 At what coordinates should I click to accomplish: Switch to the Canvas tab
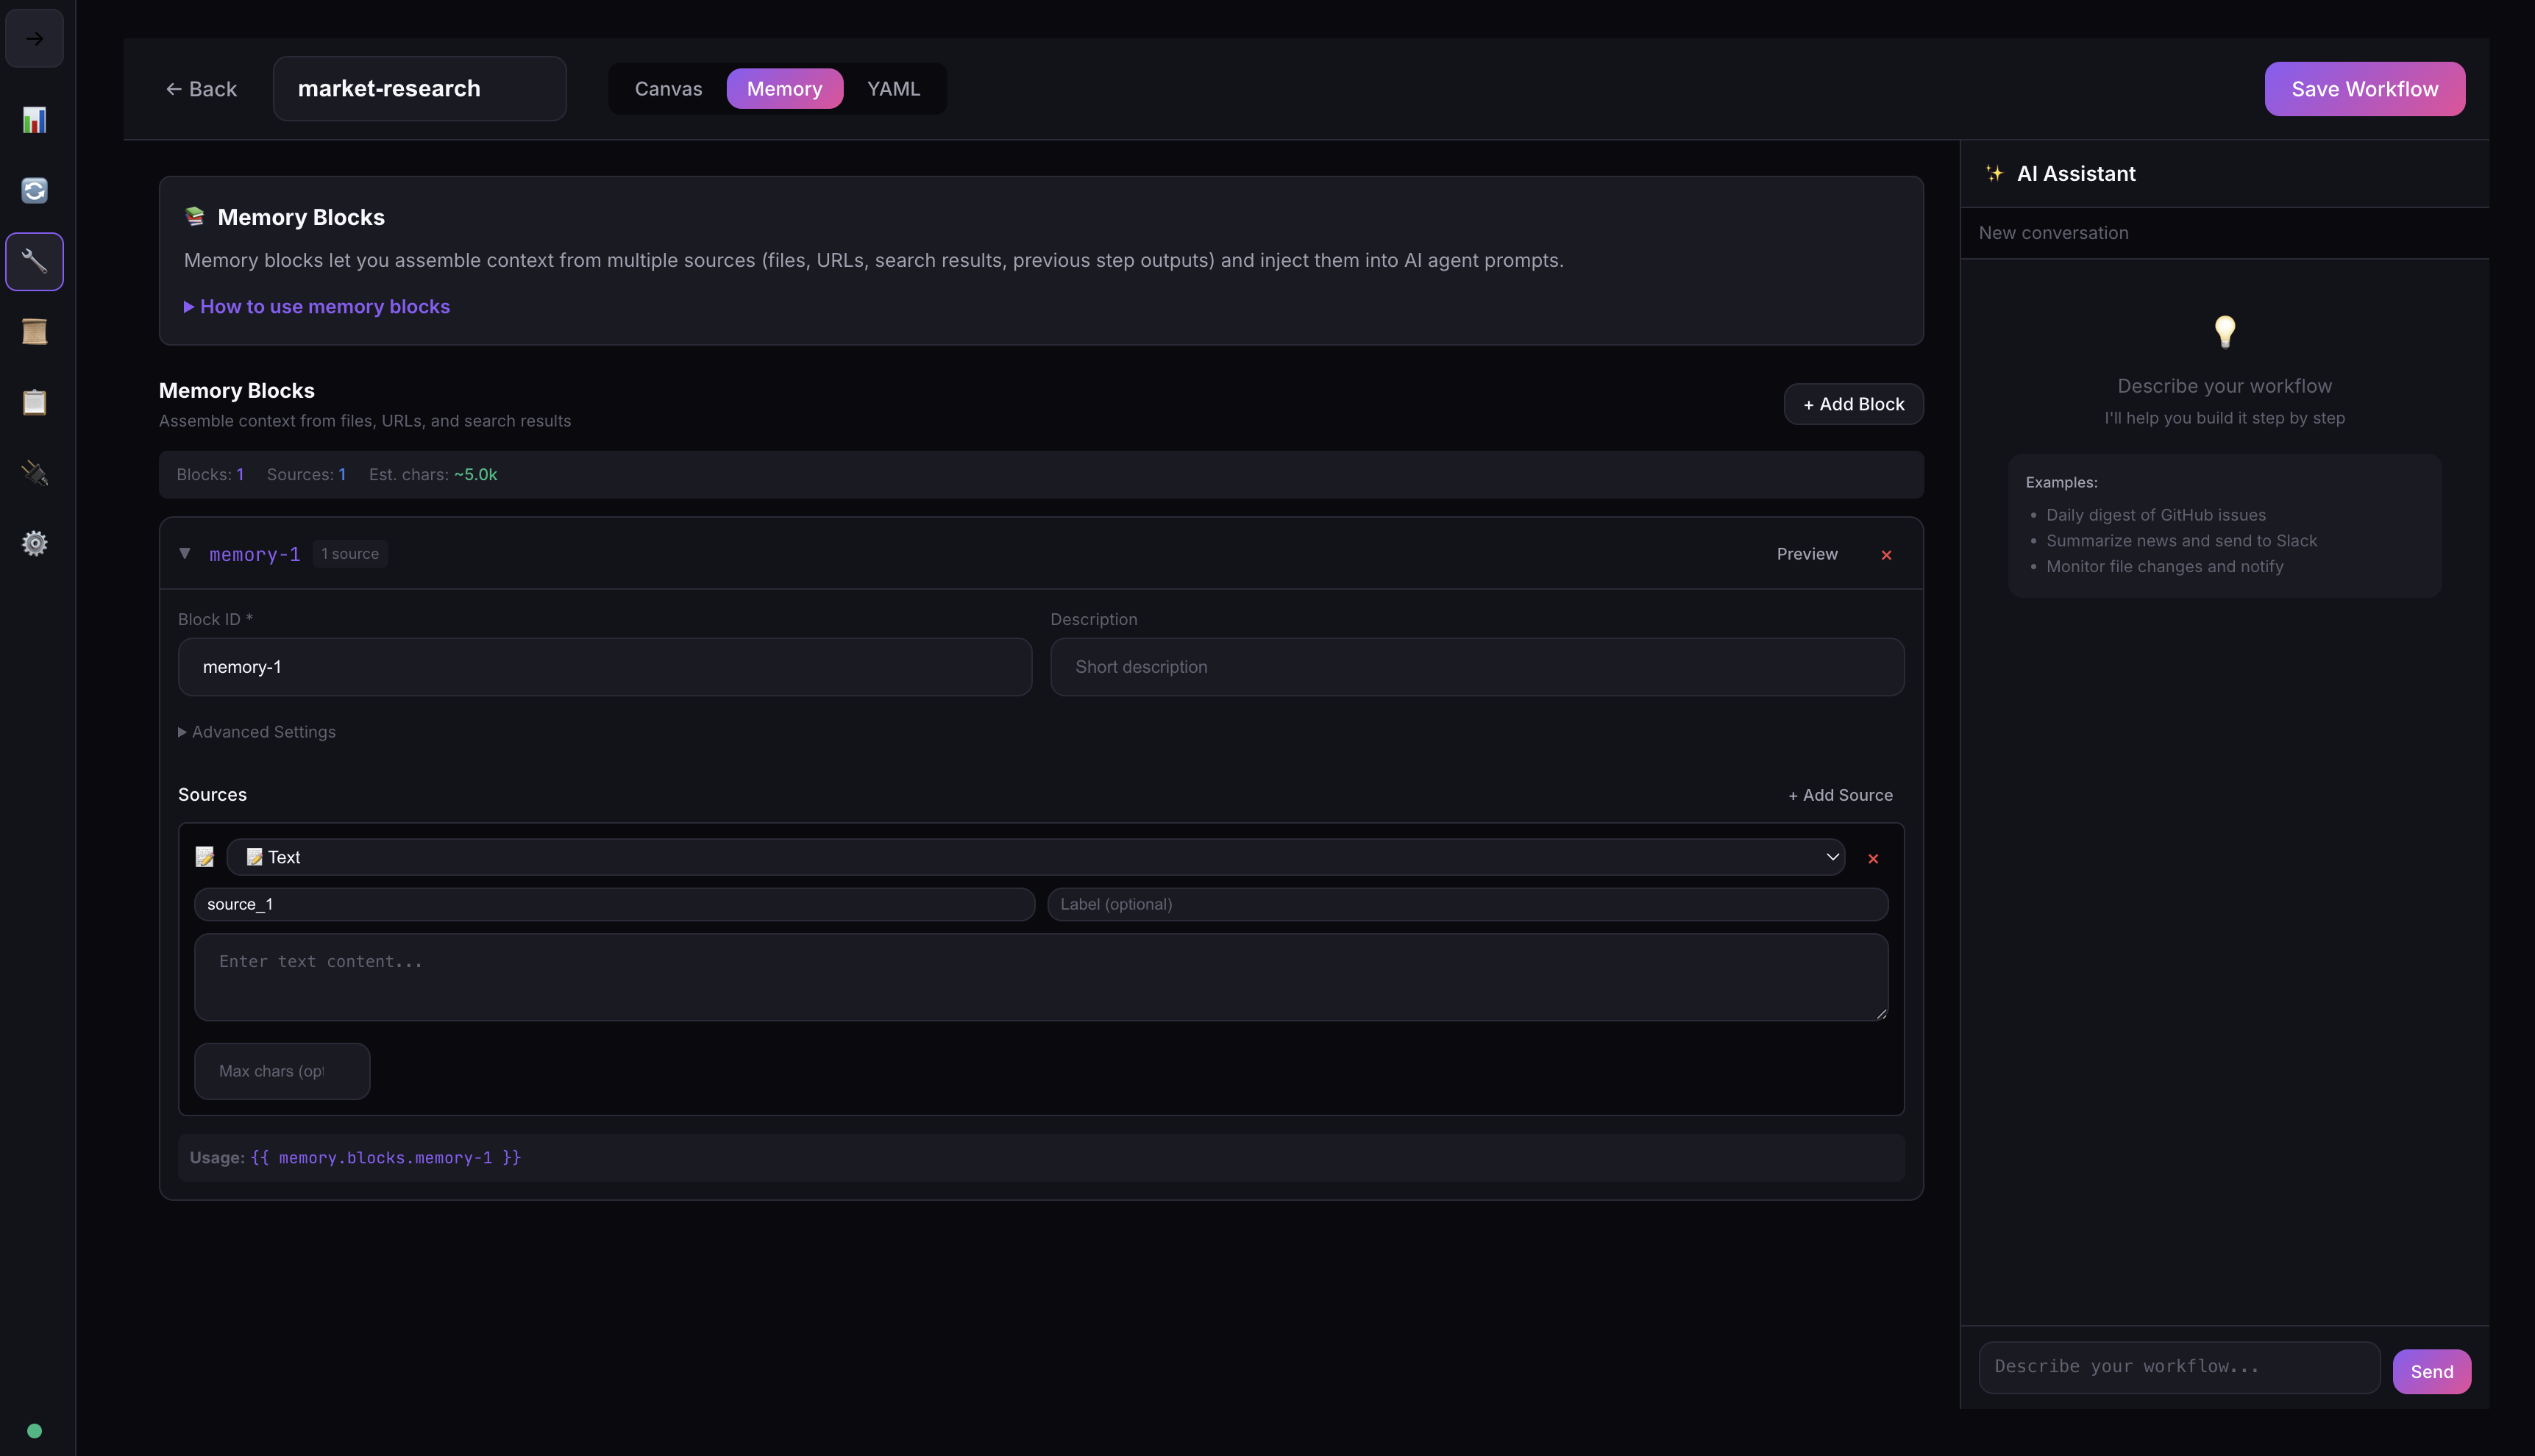coord(668,89)
